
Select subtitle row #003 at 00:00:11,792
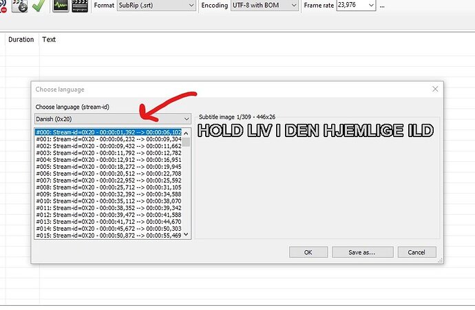(109, 153)
